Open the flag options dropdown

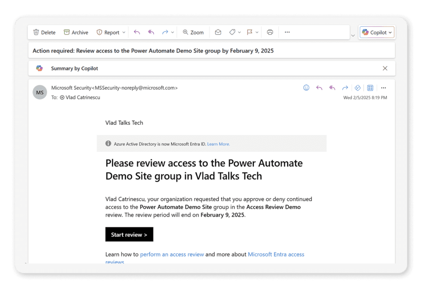point(257,32)
